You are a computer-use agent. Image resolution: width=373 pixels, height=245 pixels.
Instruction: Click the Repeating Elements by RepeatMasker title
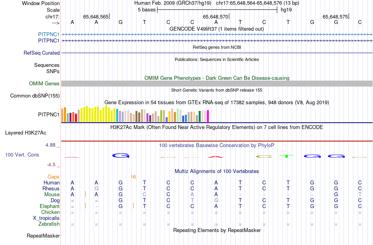[217, 230]
